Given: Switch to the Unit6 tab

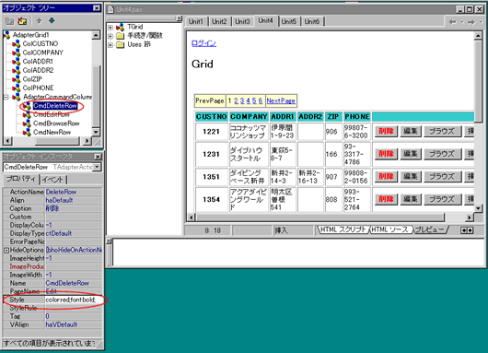Looking at the screenshot, I should click(312, 21).
